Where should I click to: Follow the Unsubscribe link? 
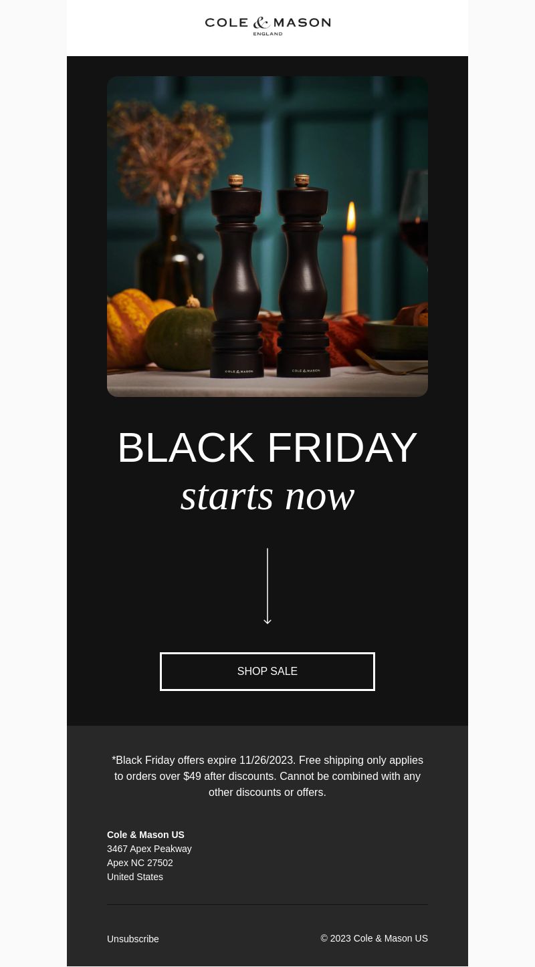(133, 939)
